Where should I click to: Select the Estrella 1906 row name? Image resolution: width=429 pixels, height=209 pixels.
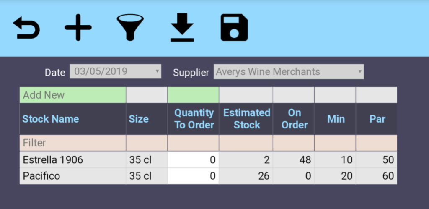(x=53, y=160)
